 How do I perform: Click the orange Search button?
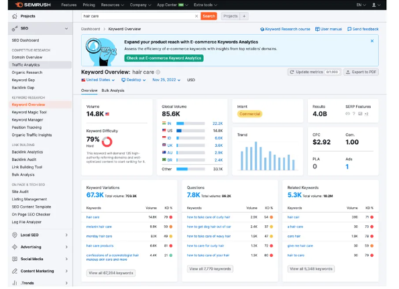click(209, 16)
